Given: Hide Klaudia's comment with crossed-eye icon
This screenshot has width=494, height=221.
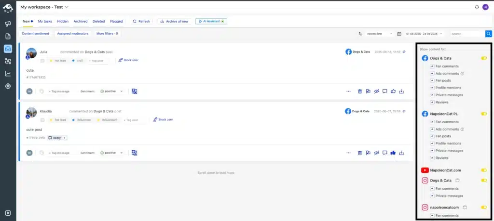Looking at the screenshot, I should tap(376, 153).
